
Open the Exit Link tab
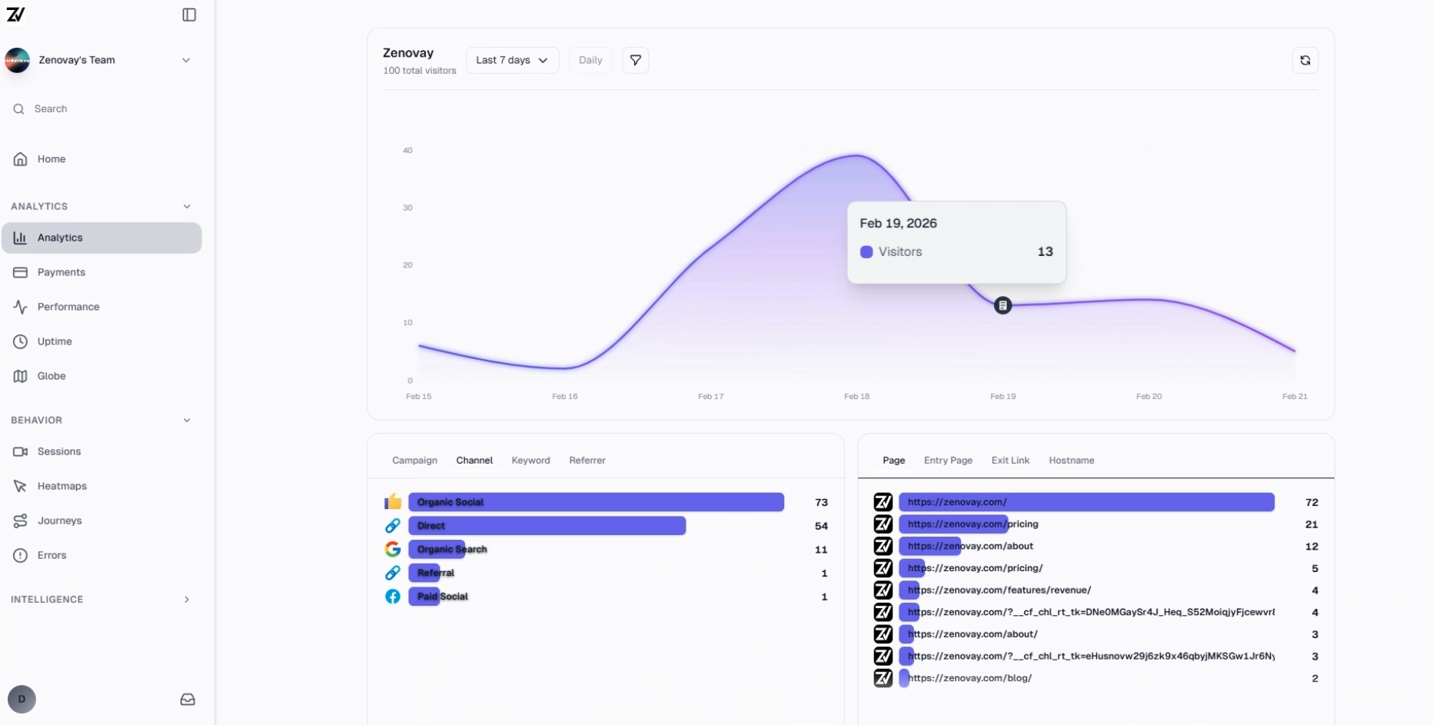tap(1010, 460)
